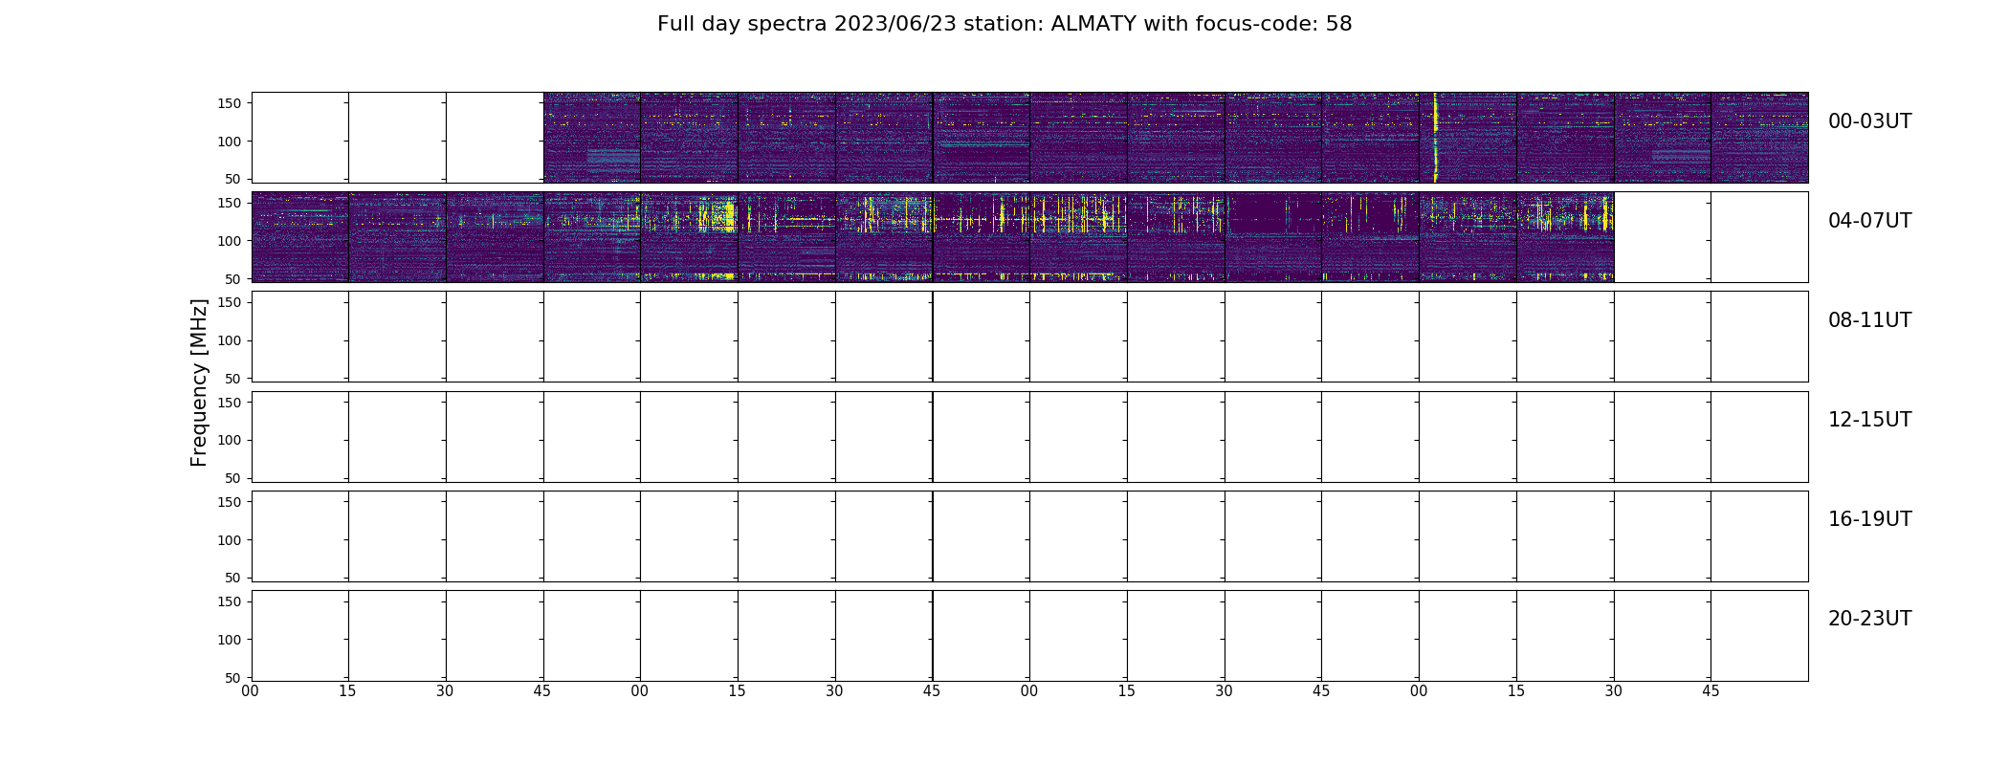Click the 150 tick label of the 00-03UT row
Image resolution: width=2009 pixels, height=765 pixels.
(230, 103)
